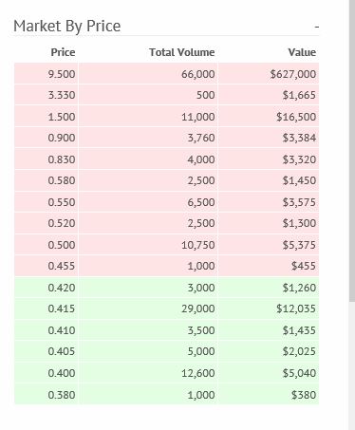Image resolution: width=355 pixels, height=430 pixels.
Task: Click the vertical scrollbar thumb
Action: [352, 151]
